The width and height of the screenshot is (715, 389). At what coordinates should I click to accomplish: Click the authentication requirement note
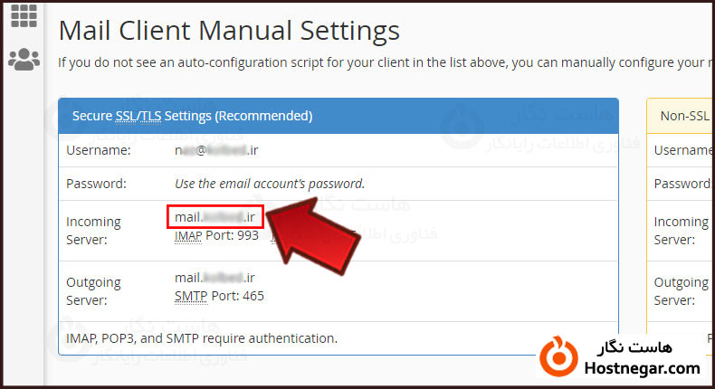point(202,338)
